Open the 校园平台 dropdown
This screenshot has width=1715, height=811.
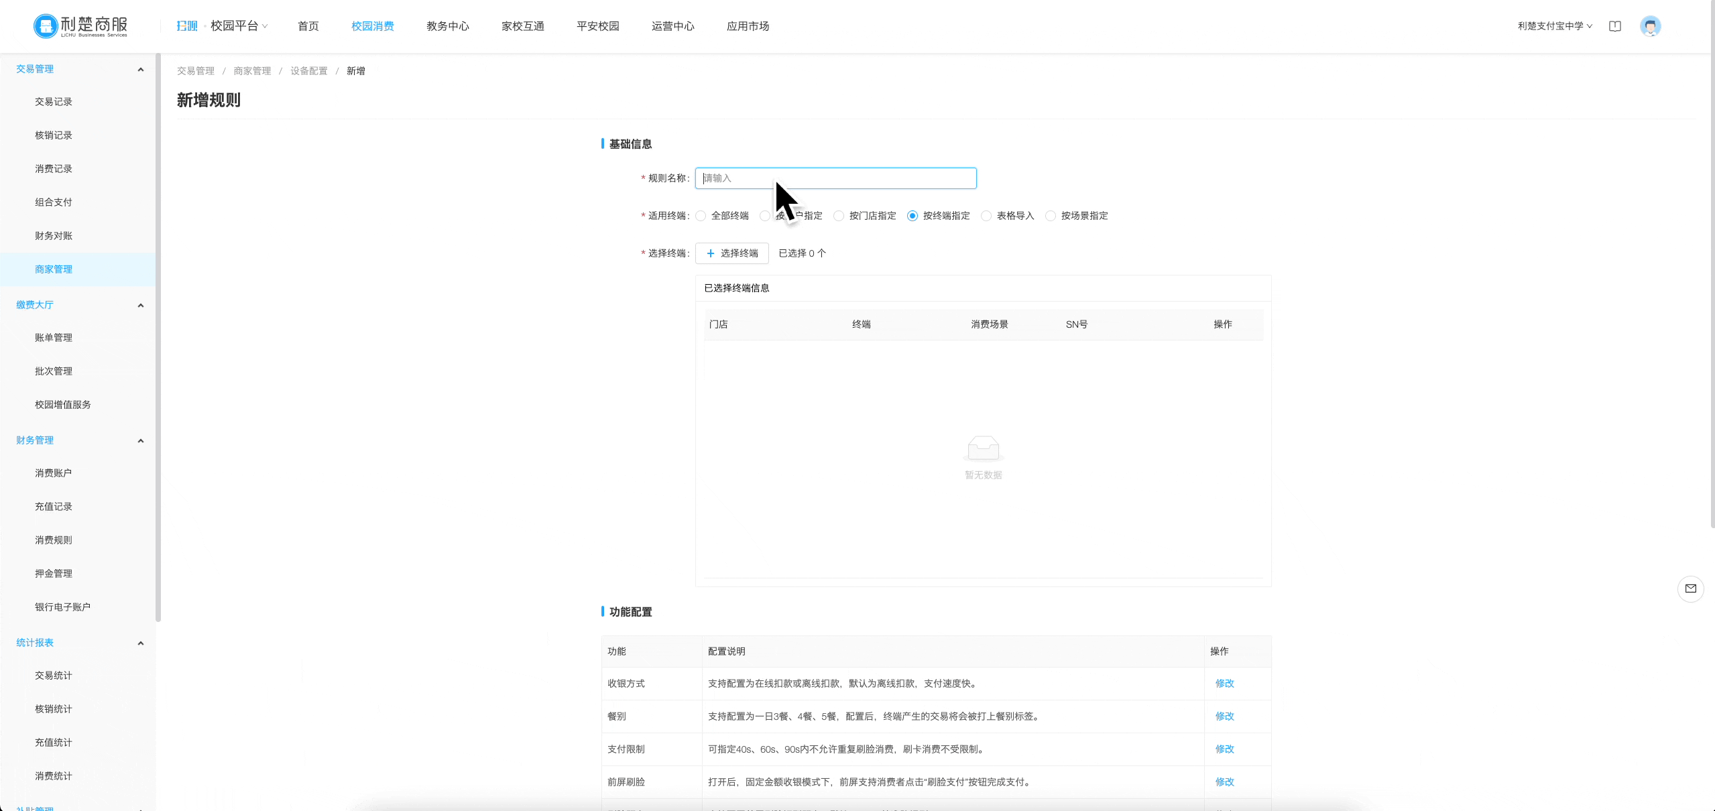(x=239, y=26)
